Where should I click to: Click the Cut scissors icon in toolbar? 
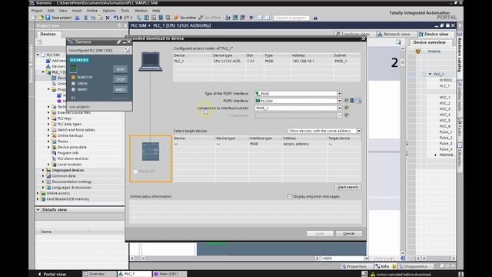85,18
